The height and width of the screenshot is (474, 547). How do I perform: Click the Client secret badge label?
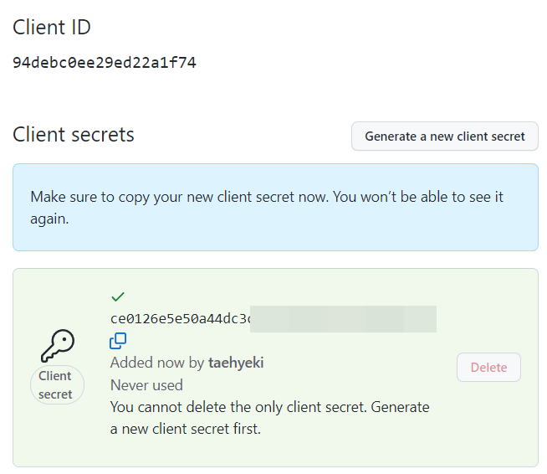pos(57,385)
